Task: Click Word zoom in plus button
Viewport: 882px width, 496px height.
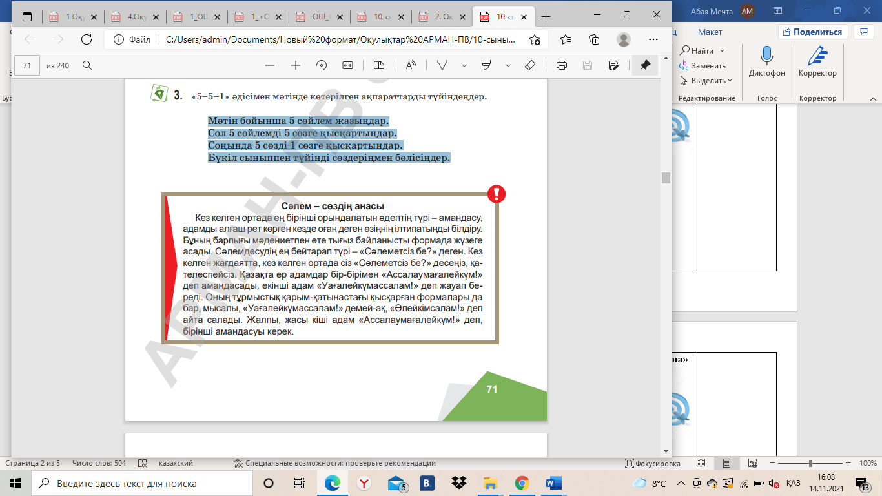Action: [x=849, y=463]
